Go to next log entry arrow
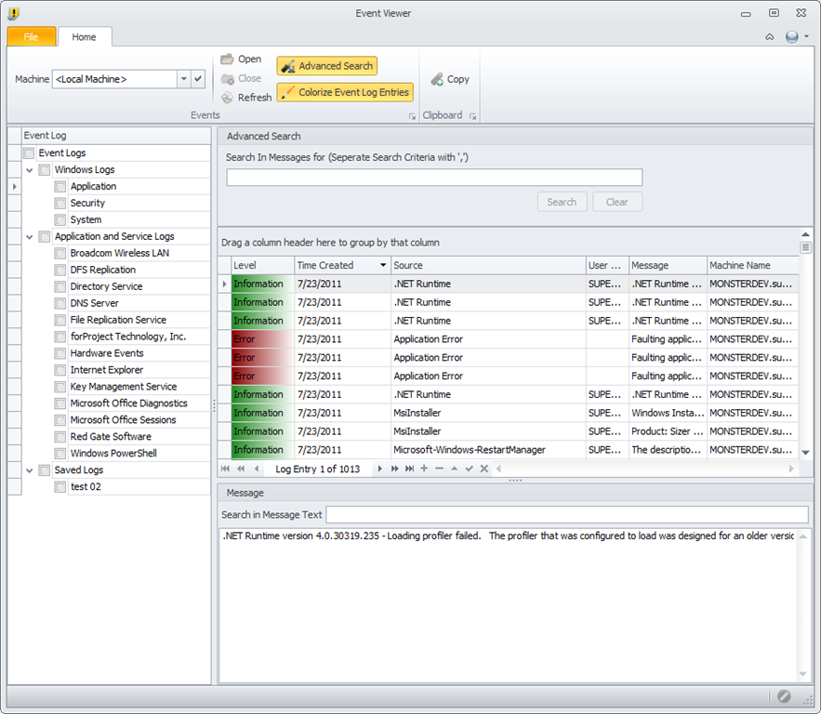Viewport: 821px width, 714px height. [x=379, y=469]
